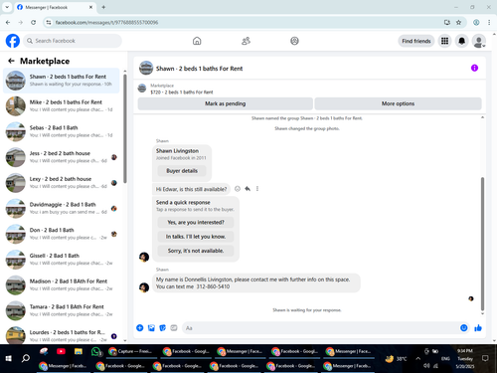Click the message input field
The height and width of the screenshot is (373, 497).
click(320, 328)
